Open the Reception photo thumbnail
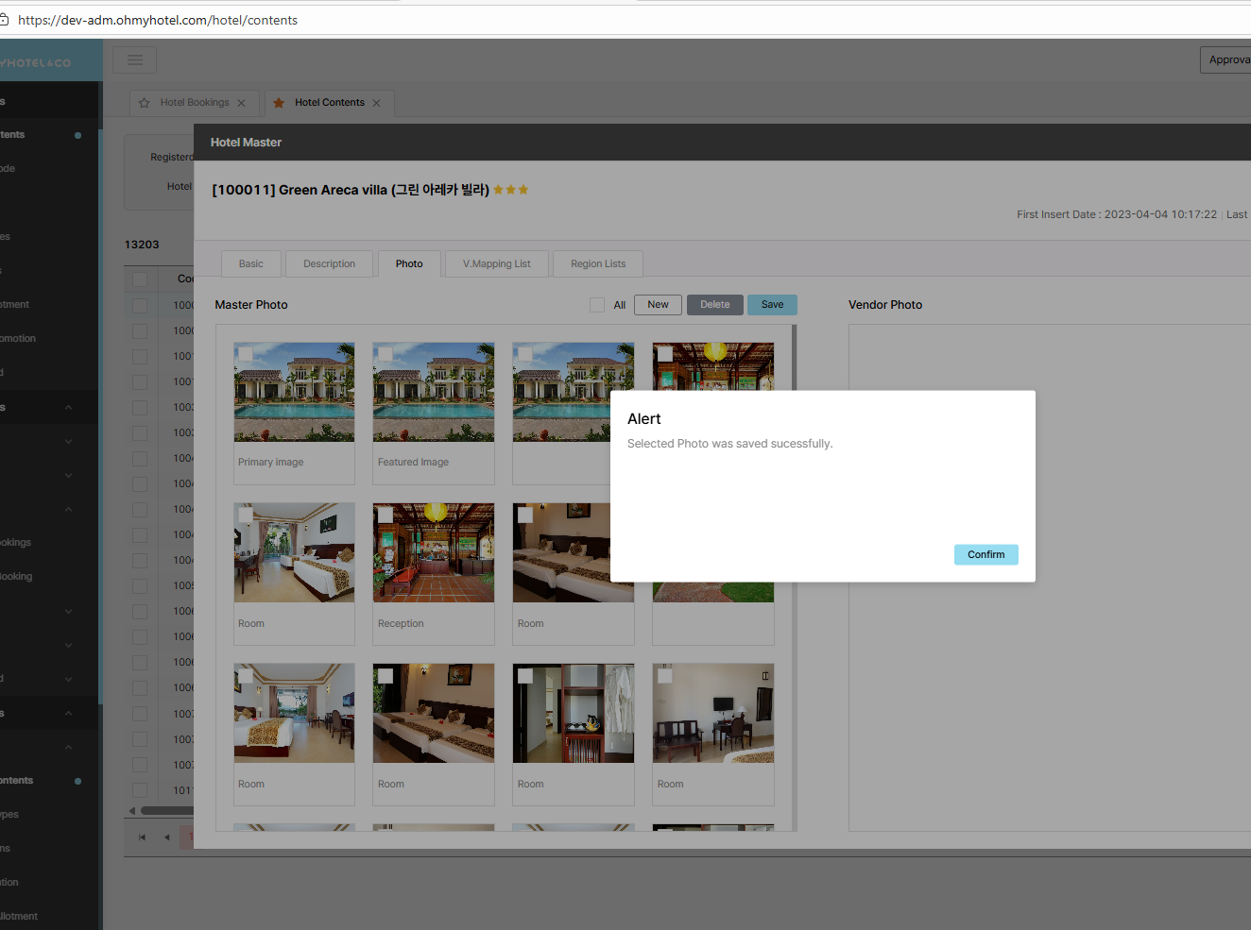 [434, 552]
